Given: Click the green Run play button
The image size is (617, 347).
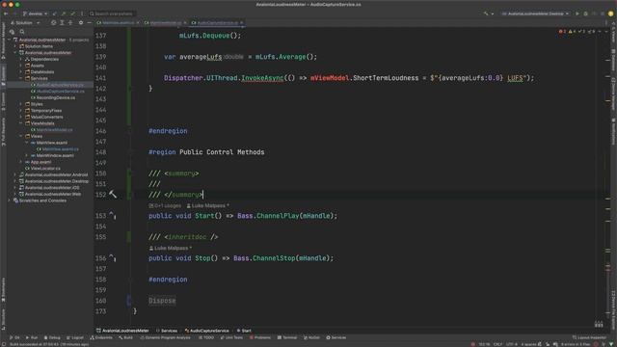Looking at the screenshot, I should pos(577,13).
